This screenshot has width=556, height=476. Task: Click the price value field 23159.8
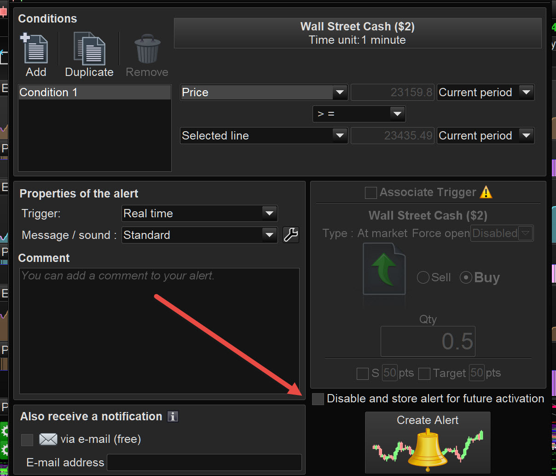(393, 93)
